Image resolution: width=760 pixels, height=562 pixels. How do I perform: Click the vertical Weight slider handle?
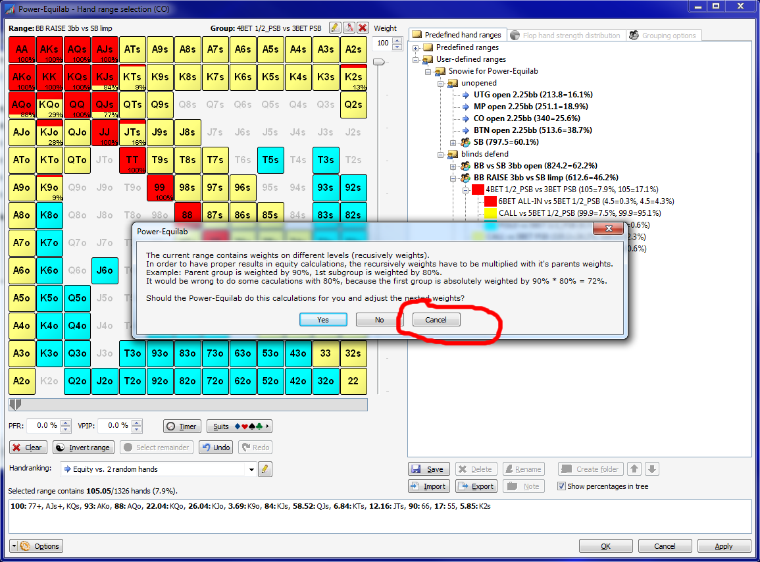(379, 62)
